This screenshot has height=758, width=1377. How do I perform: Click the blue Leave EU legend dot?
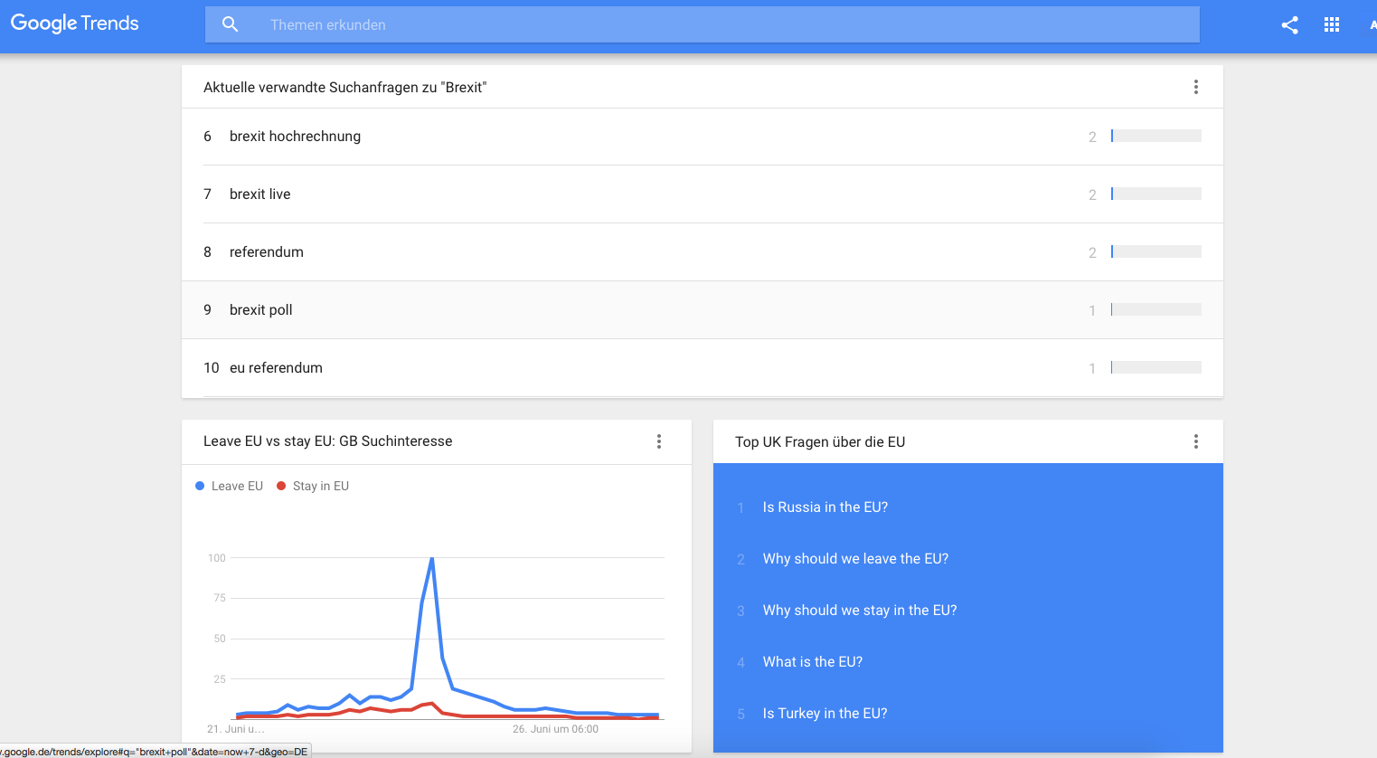click(200, 486)
